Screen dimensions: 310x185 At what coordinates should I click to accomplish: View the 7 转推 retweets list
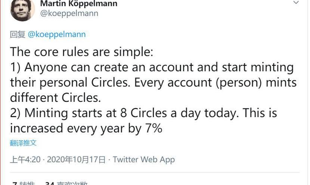point(23,183)
